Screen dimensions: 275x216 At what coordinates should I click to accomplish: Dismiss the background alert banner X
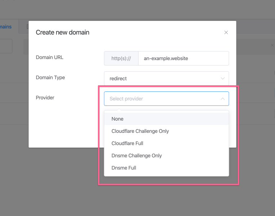[272, 45]
